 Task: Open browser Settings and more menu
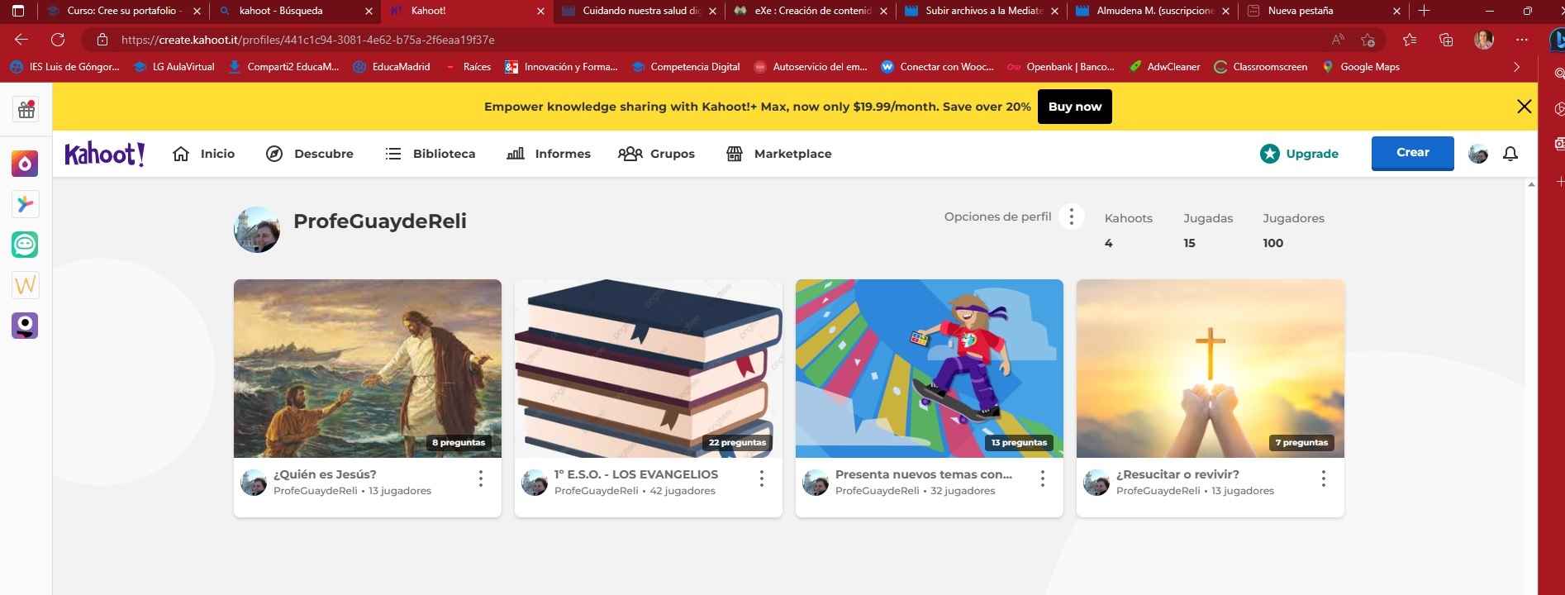pos(1522,40)
